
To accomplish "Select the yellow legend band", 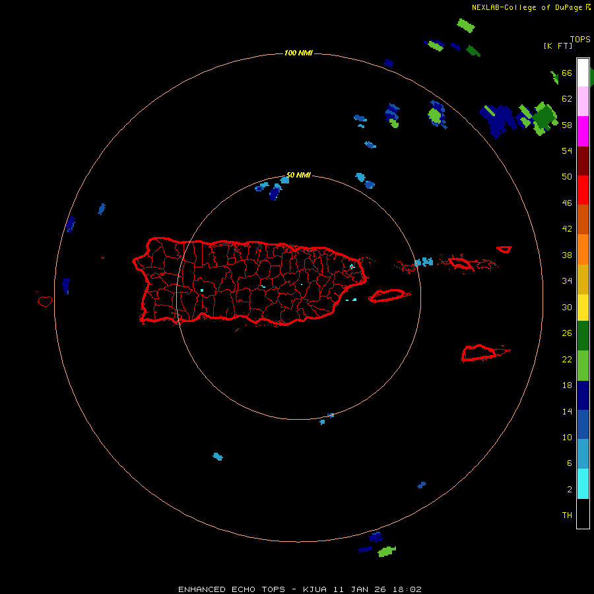I will click(x=583, y=308).
